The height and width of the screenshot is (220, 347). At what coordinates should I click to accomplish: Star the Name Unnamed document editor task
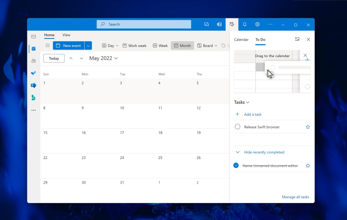tap(308, 166)
